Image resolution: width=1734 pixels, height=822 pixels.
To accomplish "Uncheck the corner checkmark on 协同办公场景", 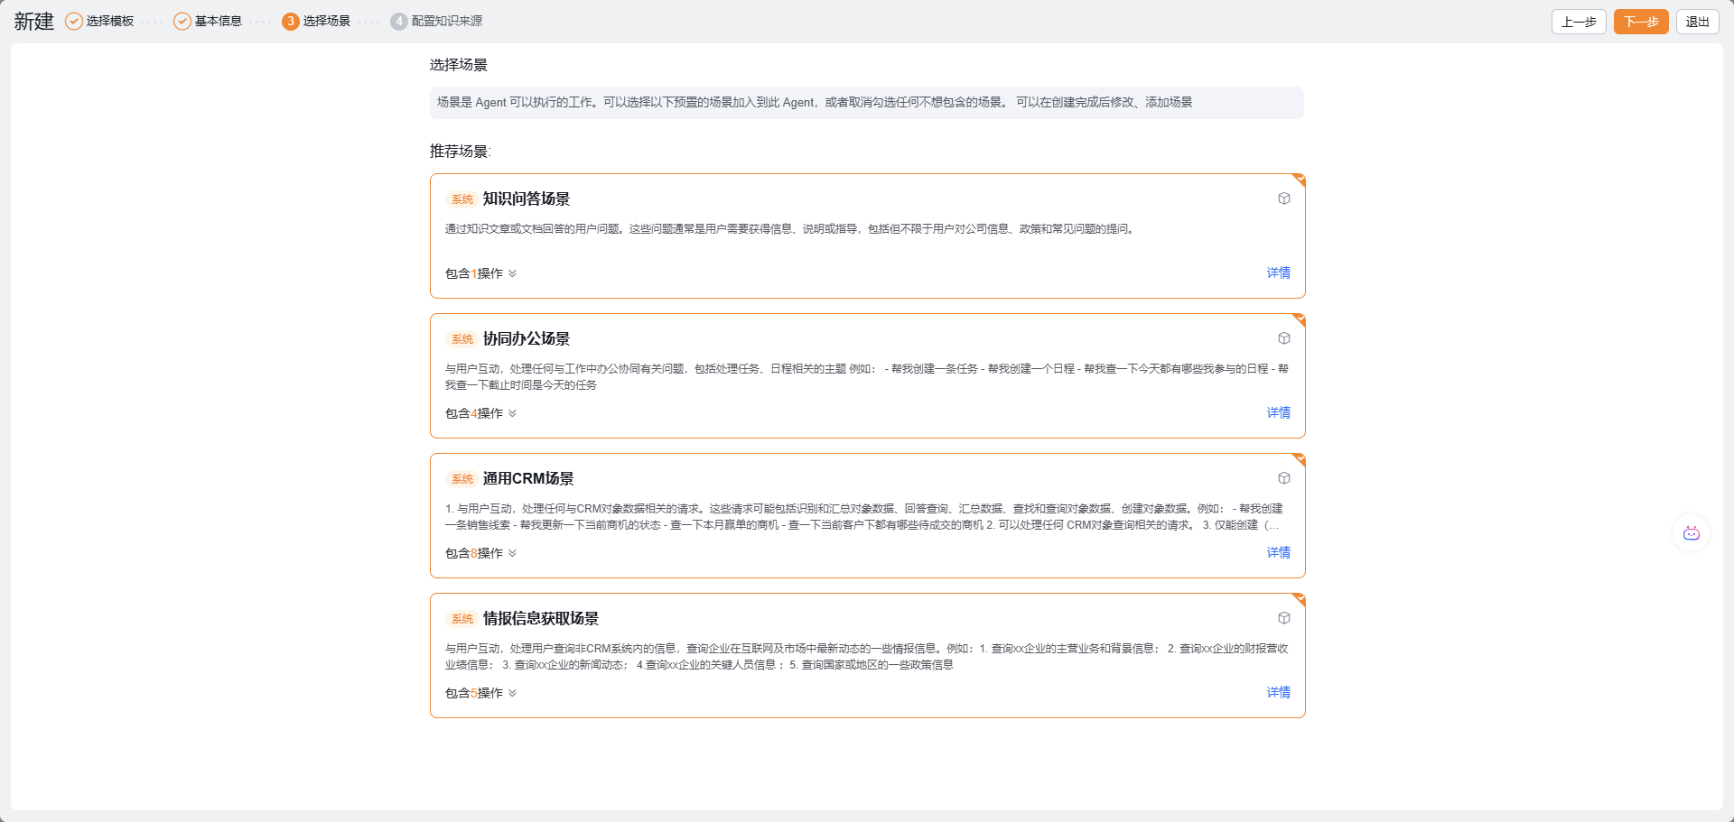I will [1299, 319].
